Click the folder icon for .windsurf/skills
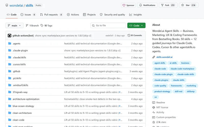This screenshot has height=127, width=204. 10,85
